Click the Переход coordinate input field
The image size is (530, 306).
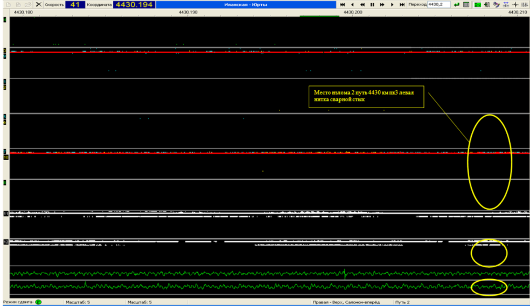[x=438, y=4]
